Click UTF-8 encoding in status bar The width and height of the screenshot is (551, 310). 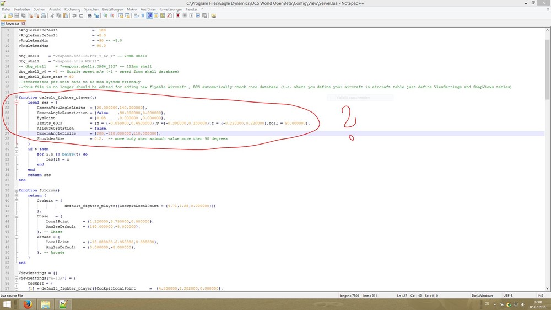coord(508,296)
